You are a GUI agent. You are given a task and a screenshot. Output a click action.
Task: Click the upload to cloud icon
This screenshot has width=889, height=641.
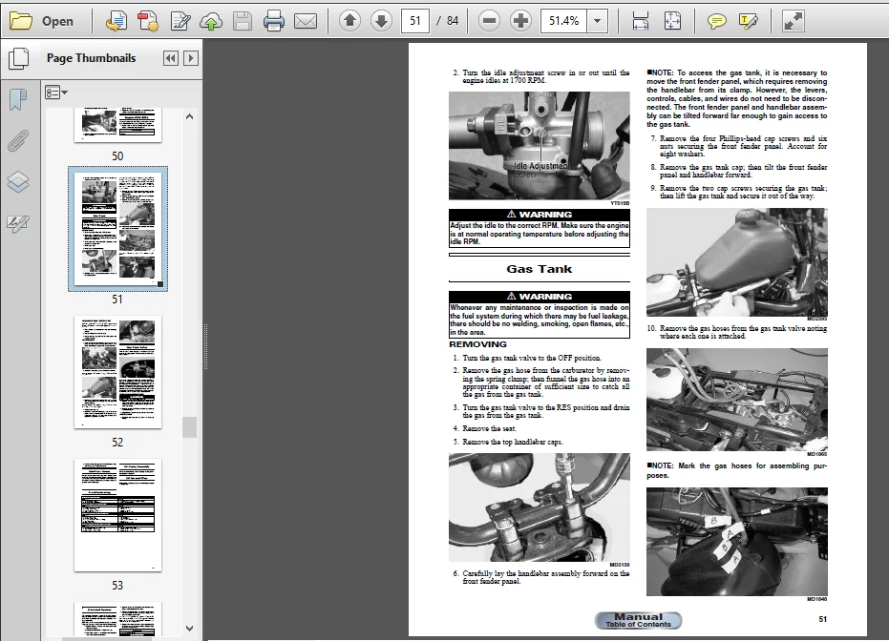click(x=211, y=22)
